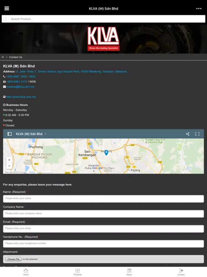
Task: Open the News tab
Action: coord(129,272)
